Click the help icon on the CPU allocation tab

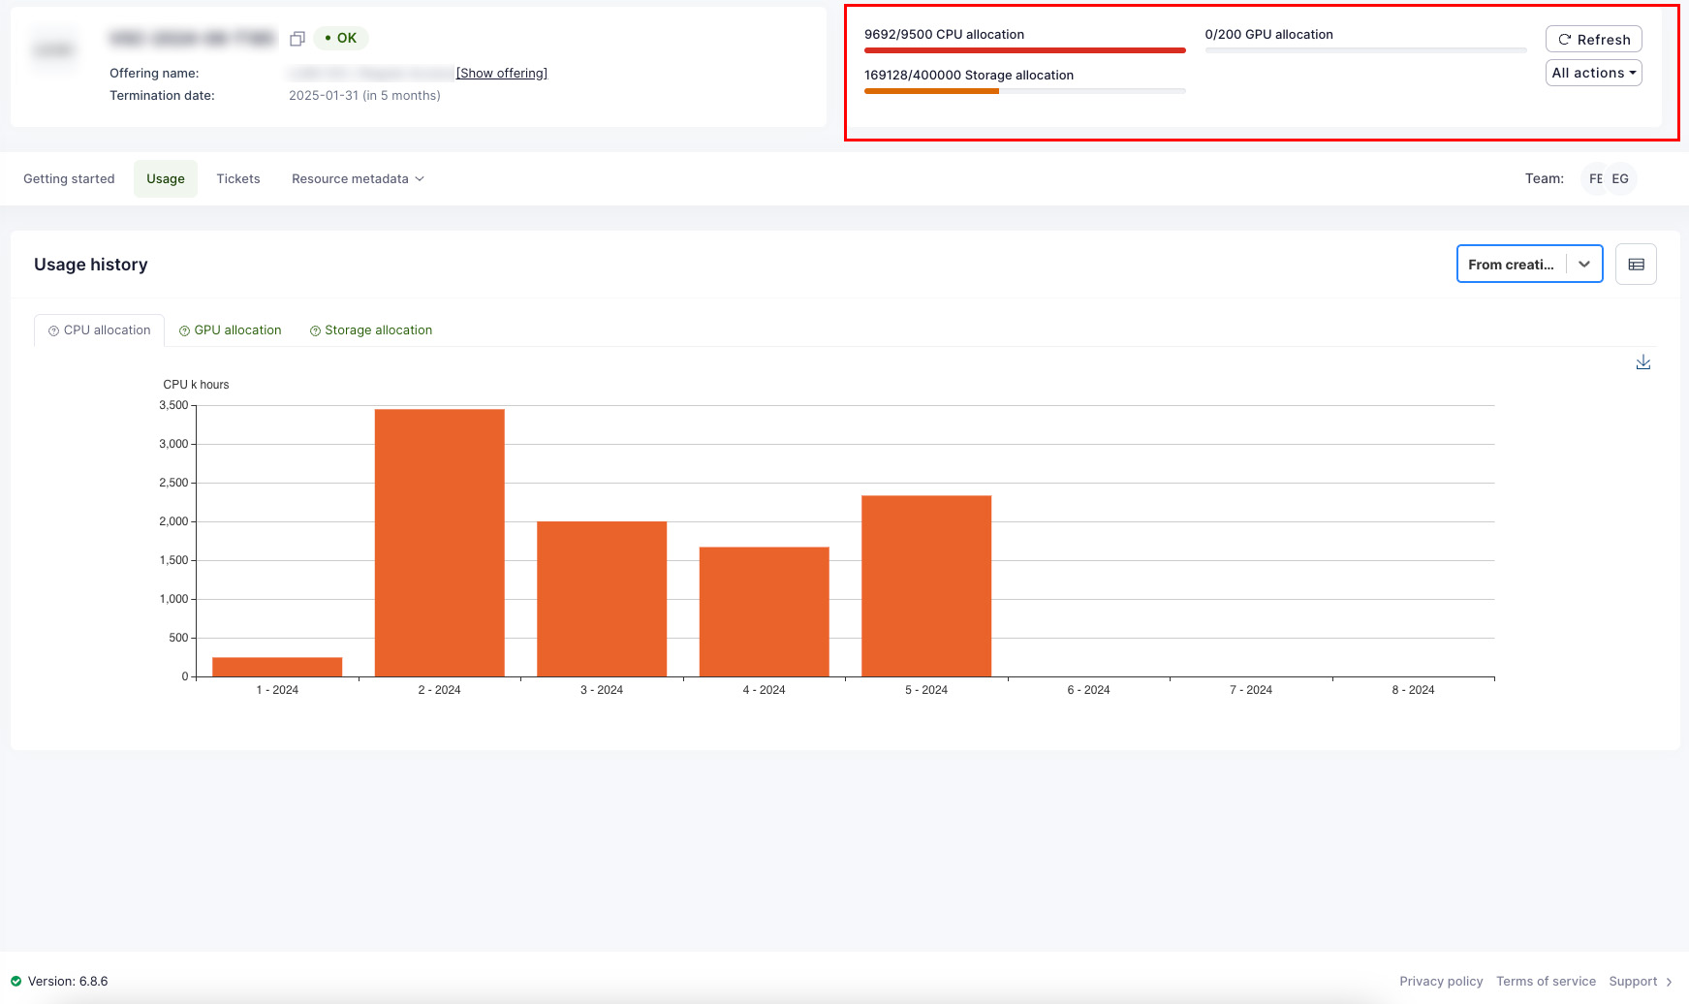click(x=53, y=331)
